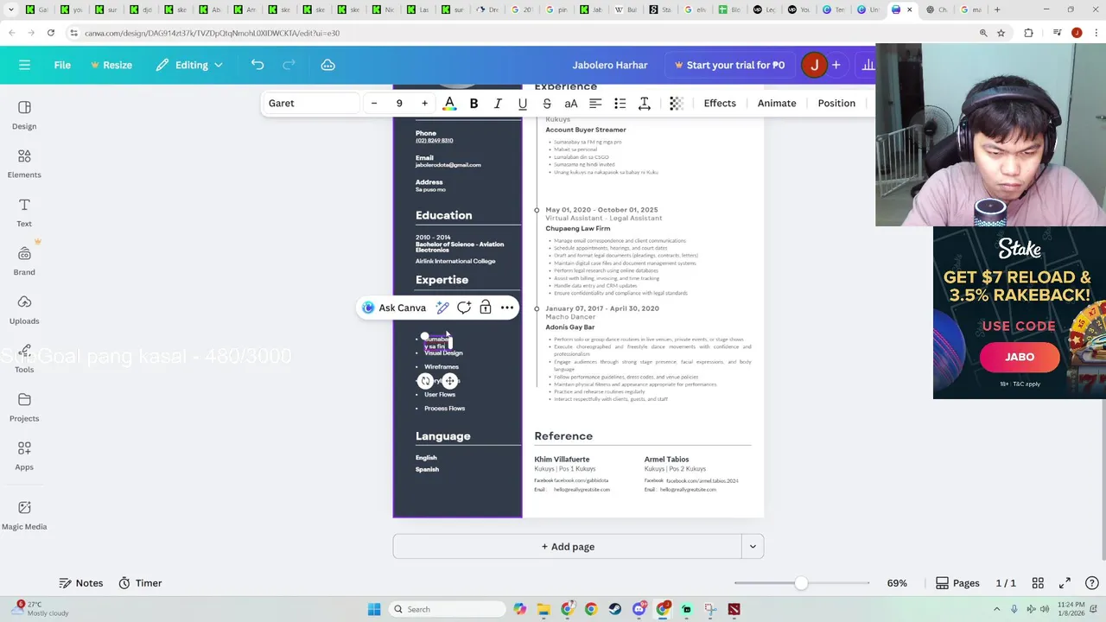Expand the Editing mode dropdown
This screenshot has height=622, width=1106.
[189, 65]
